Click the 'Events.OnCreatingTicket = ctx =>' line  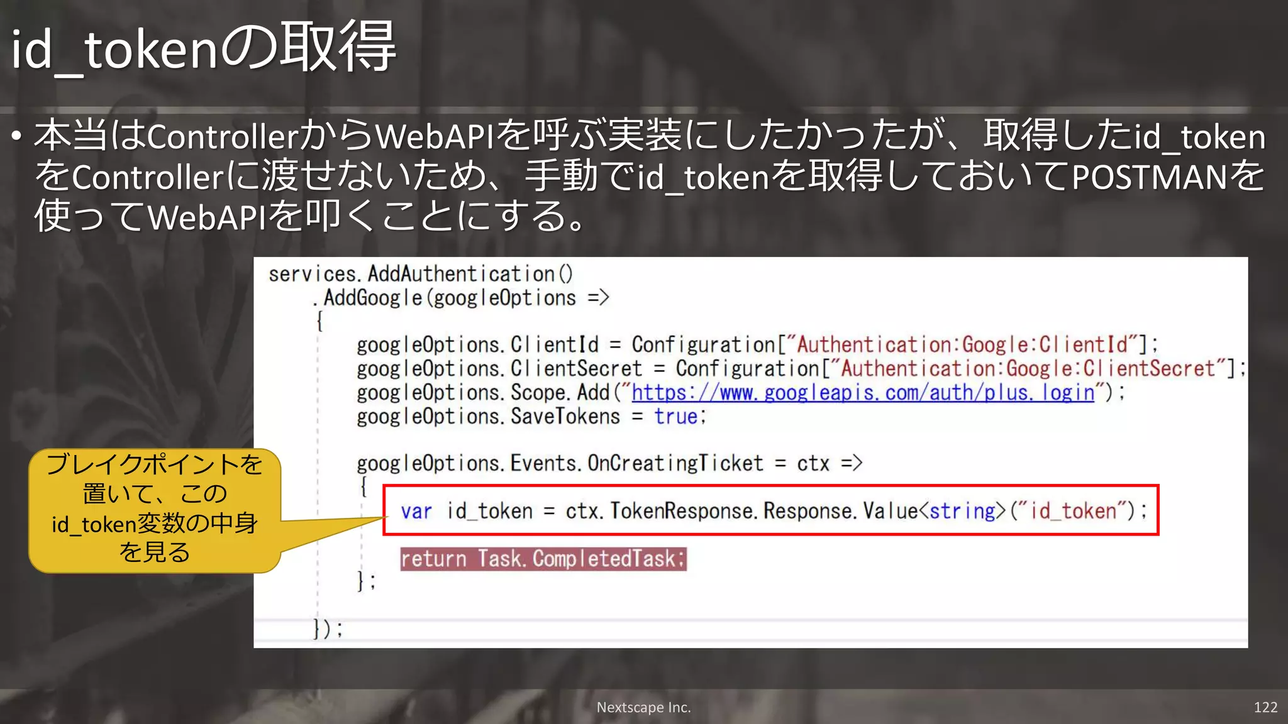609,464
